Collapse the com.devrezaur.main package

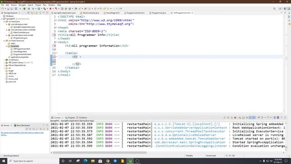pos(7,24)
